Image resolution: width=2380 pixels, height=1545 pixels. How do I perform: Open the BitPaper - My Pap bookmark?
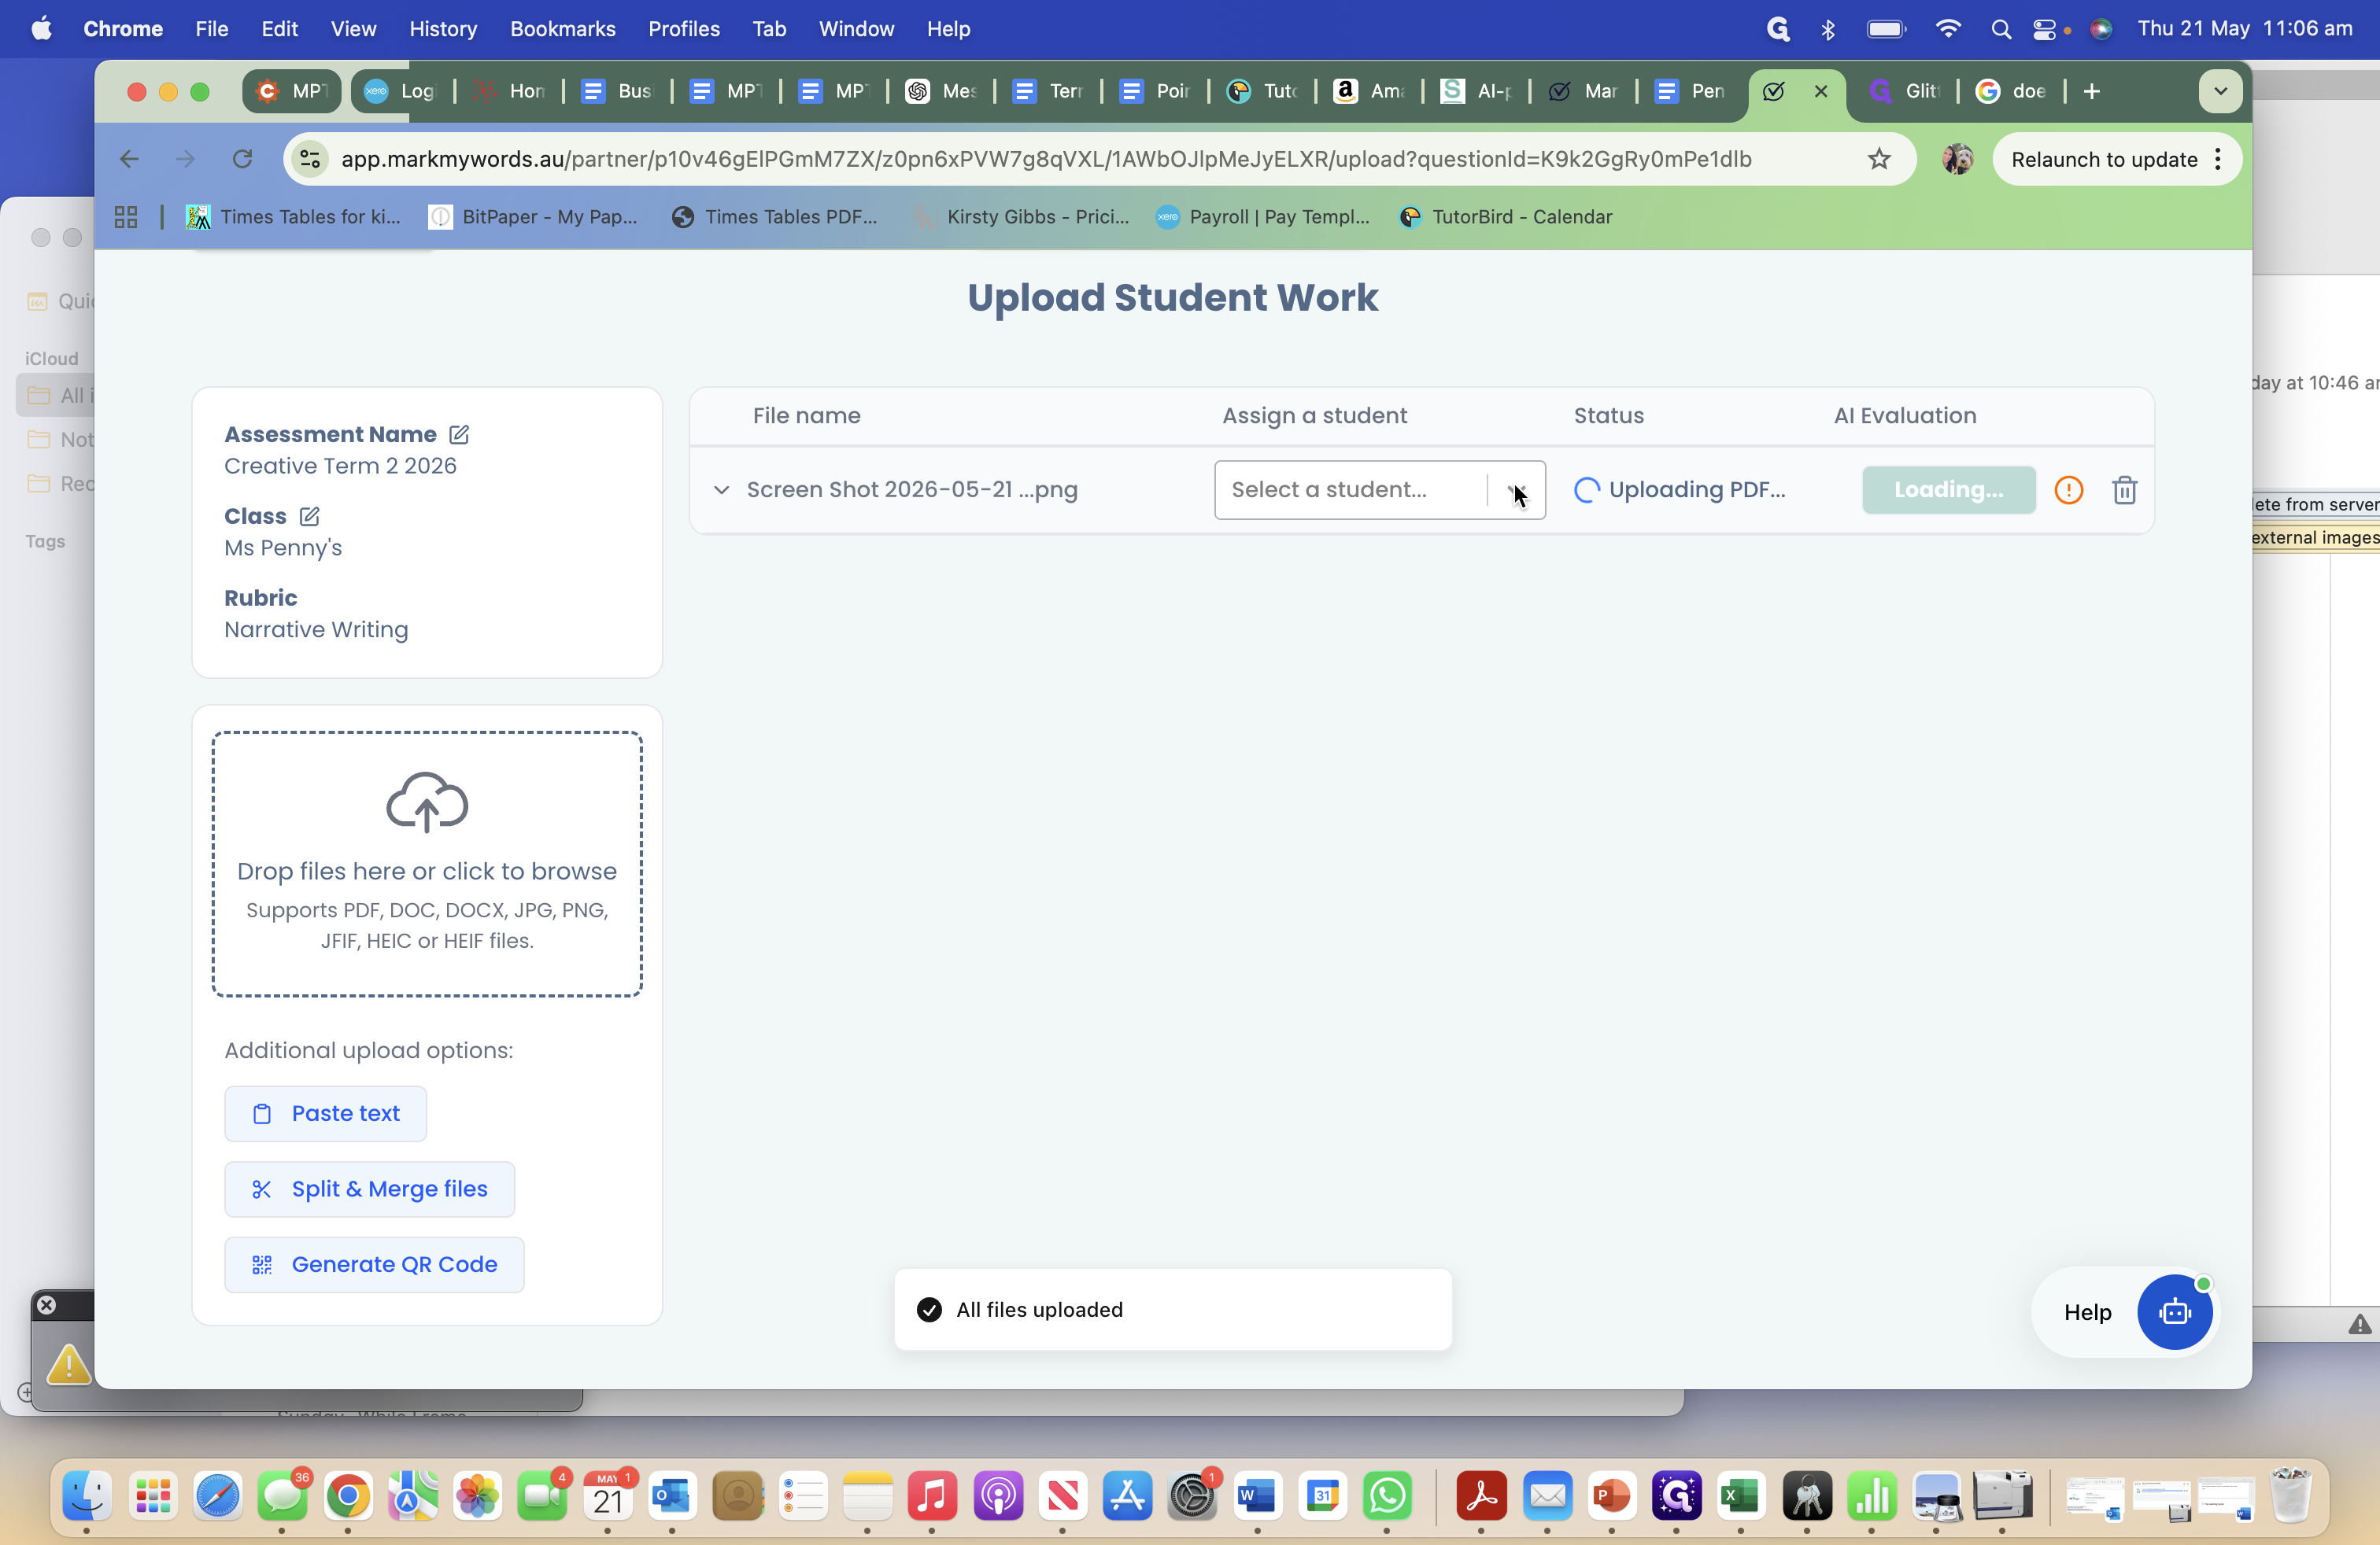533,217
